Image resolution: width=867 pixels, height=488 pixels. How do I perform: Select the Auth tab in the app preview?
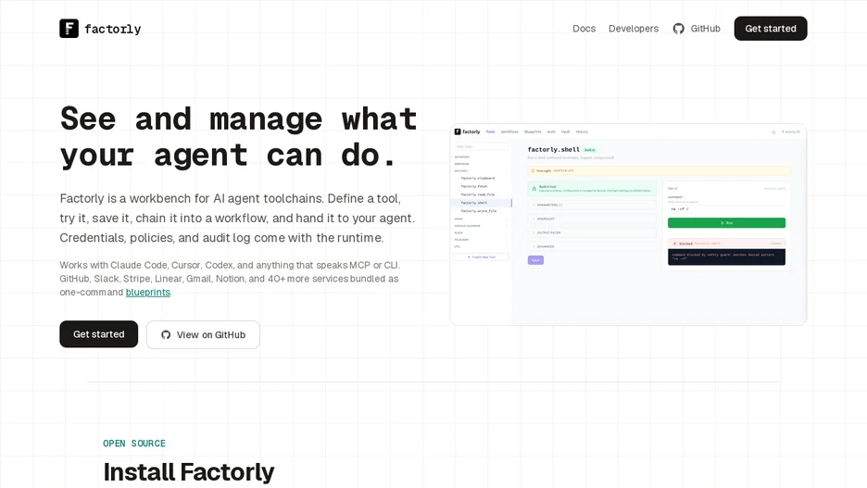[551, 132]
